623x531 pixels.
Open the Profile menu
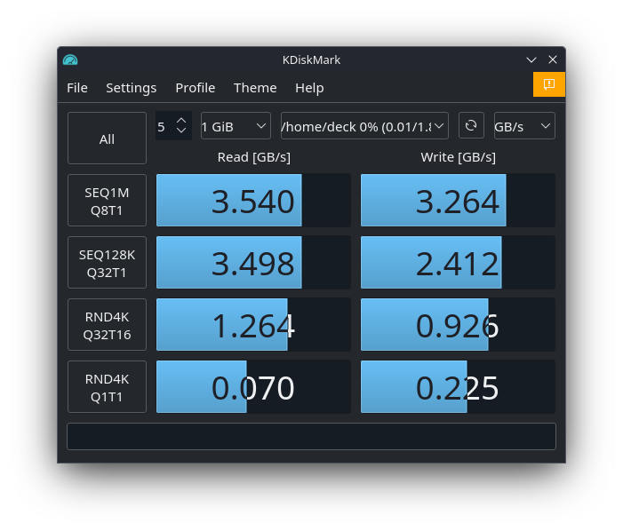[196, 88]
